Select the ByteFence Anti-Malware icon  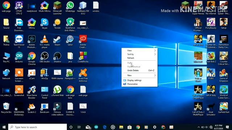tap(70, 25)
